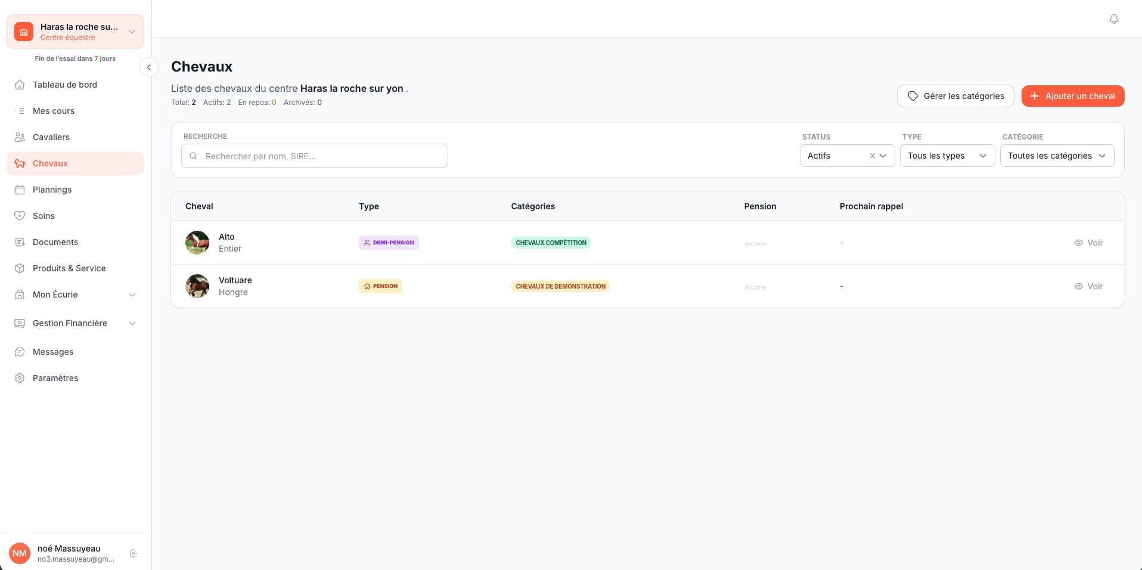Expand the Mon Écurie submenu
This screenshot has height=570, width=1142.
(132, 295)
